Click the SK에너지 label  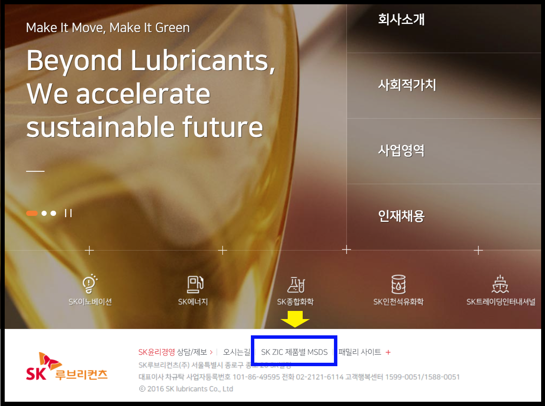[193, 302]
